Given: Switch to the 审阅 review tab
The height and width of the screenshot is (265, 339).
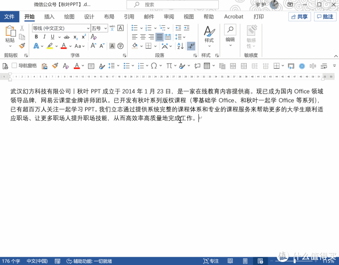Looking at the screenshot, I should (x=169, y=16).
